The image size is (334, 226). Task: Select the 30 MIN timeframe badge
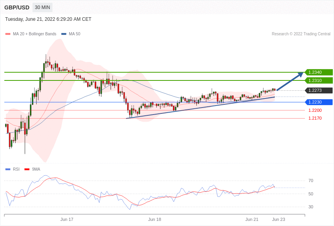tap(42, 7)
